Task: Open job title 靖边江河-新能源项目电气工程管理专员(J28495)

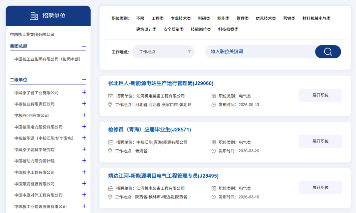Action: 163,176
